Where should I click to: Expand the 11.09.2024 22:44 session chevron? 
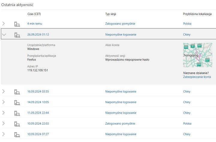coord(4,113)
